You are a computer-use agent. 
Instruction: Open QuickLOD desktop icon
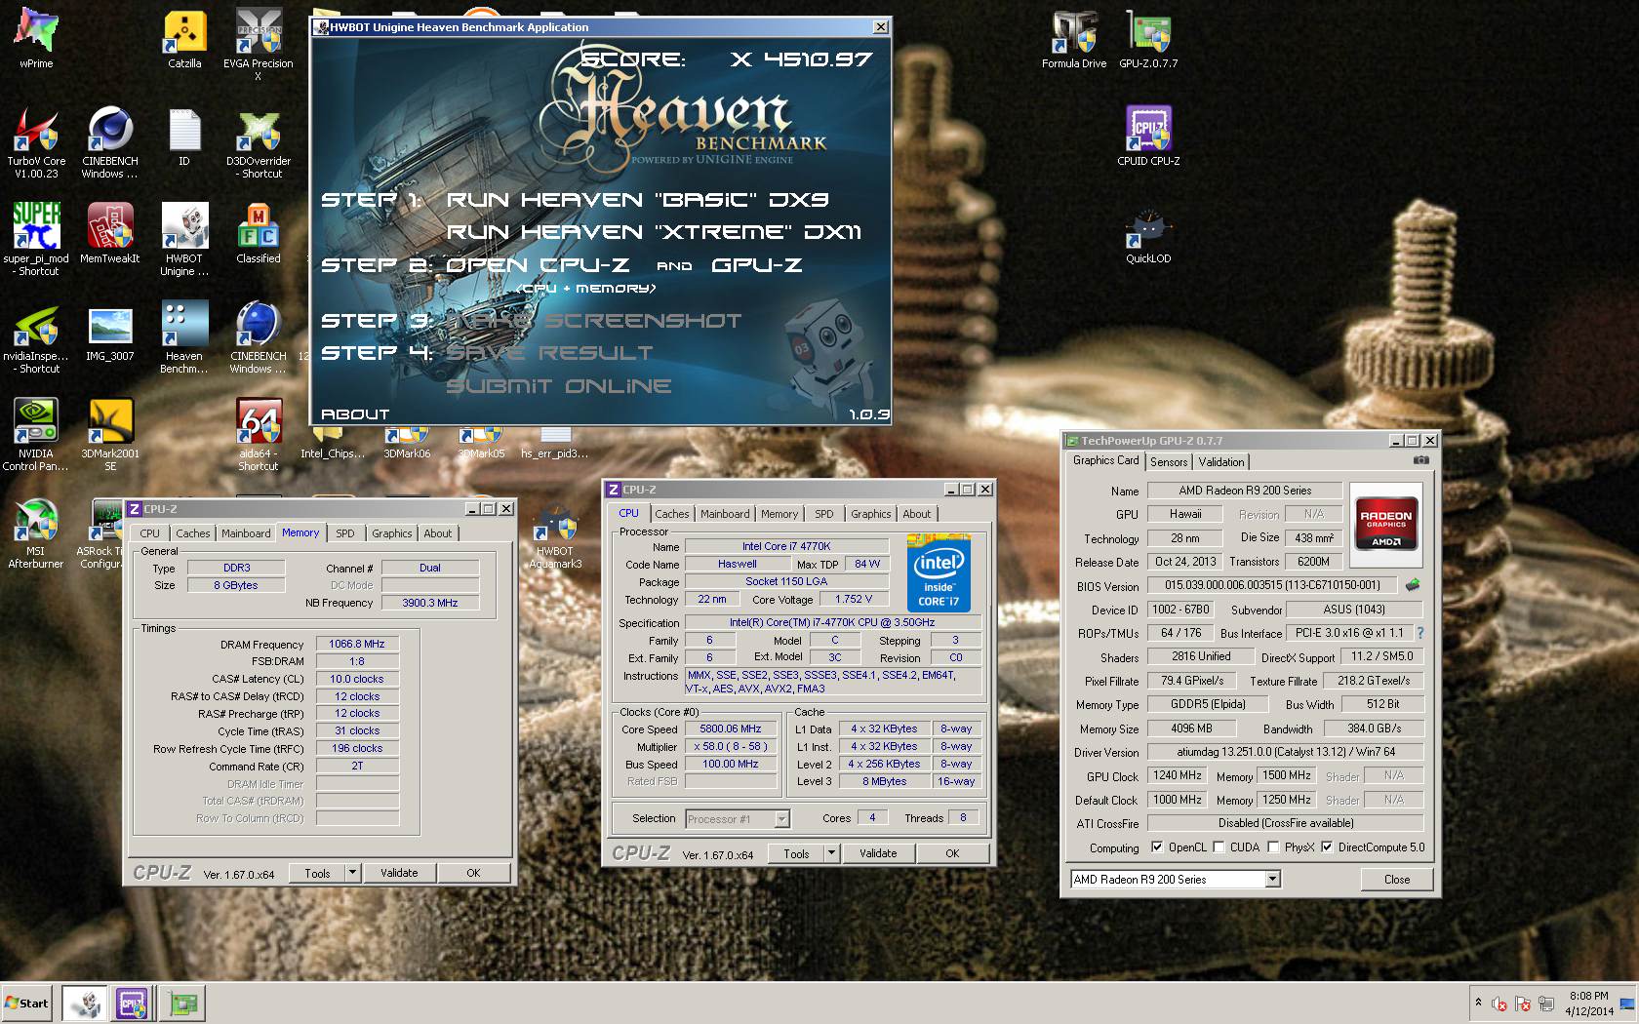1148,234
